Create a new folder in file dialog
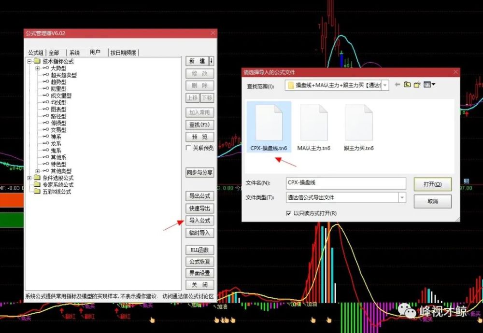The image size is (483, 333). [x=417, y=85]
